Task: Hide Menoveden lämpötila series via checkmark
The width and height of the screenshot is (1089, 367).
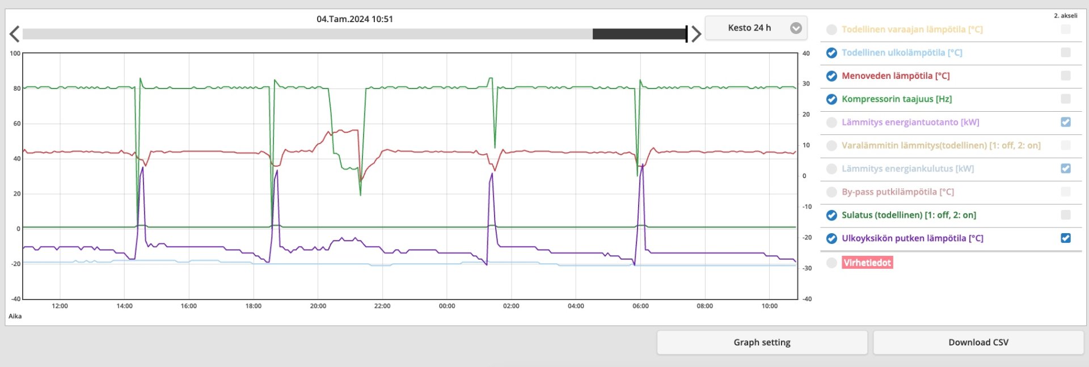Action: point(831,76)
